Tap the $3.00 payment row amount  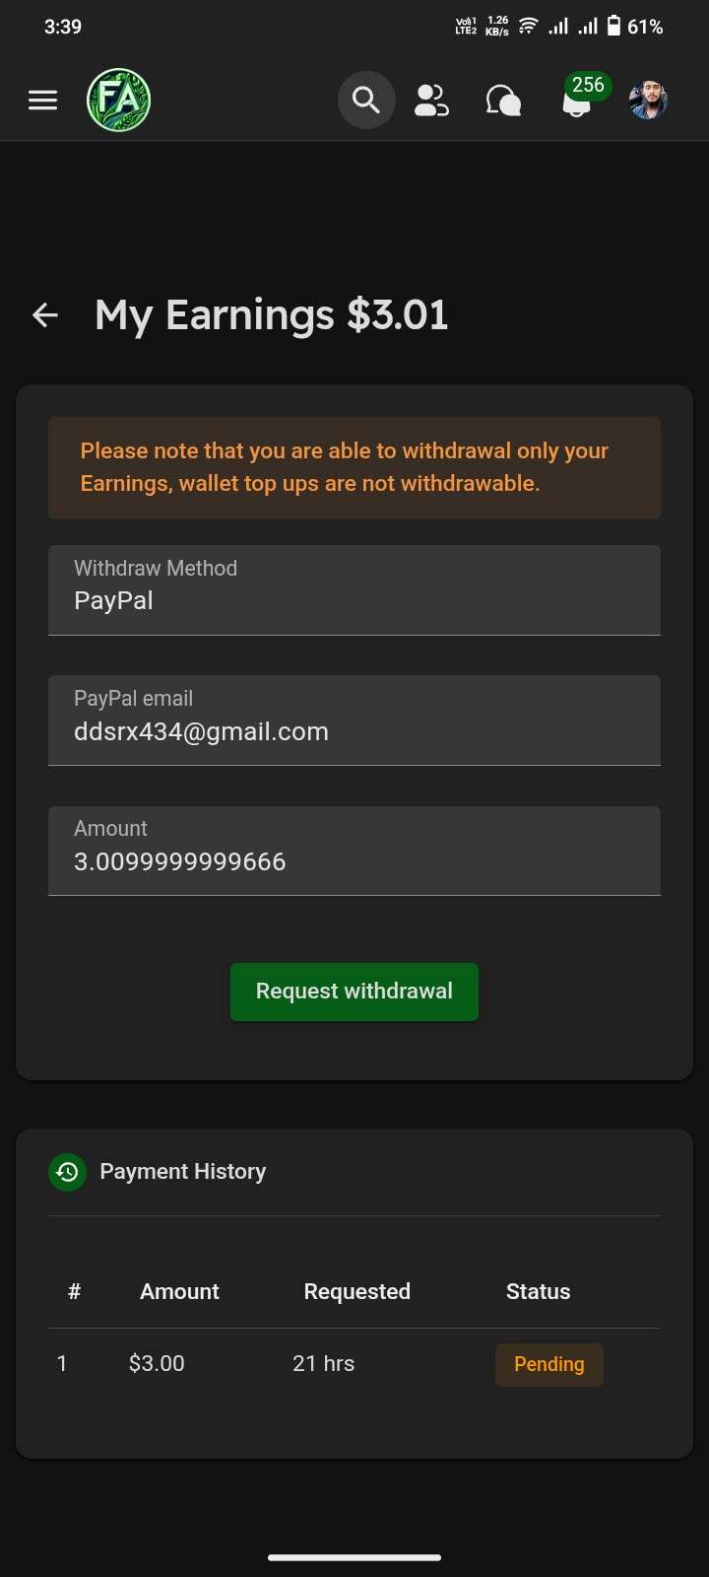tap(157, 1363)
